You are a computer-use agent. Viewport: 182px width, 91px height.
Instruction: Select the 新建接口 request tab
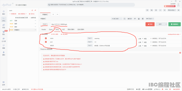[45, 14]
